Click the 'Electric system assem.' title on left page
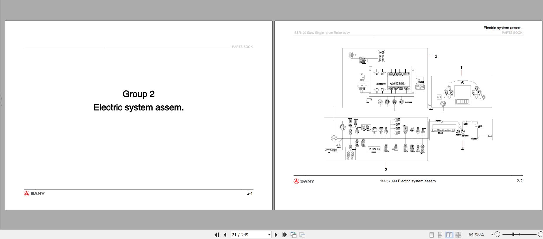 [x=139, y=107]
